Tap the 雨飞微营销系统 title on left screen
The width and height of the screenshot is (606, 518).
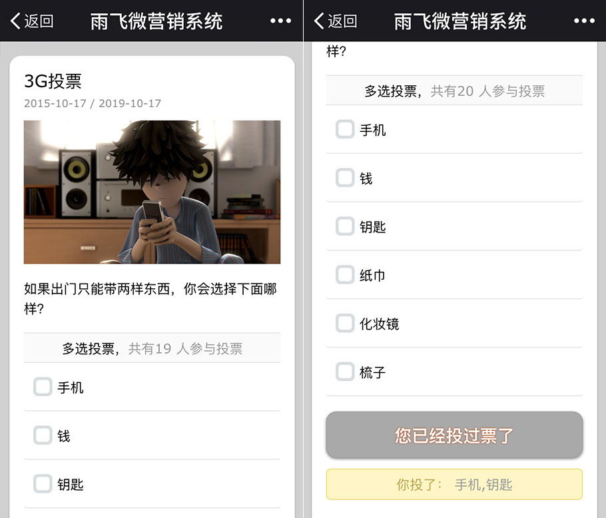[156, 21]
